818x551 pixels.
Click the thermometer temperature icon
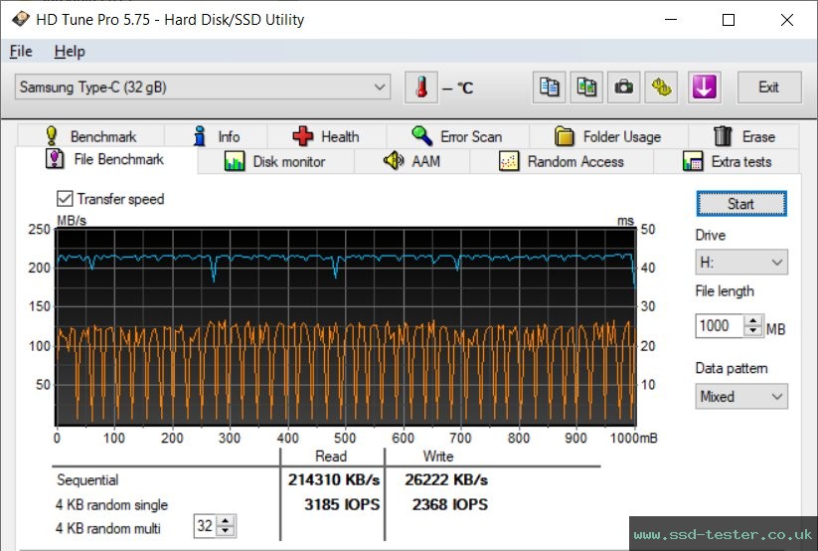pyautogui.click(x=421, y=88)
